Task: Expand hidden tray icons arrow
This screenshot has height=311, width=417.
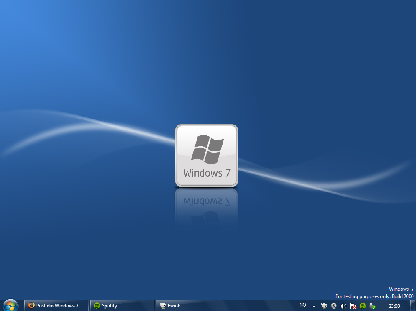Action: (x=314, y=306)
